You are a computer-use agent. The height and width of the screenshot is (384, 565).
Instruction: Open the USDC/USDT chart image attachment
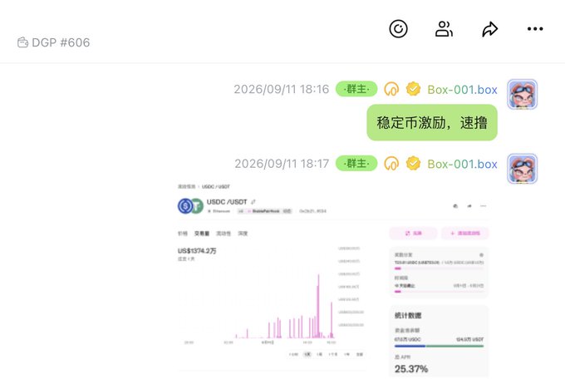click(333, 279)
